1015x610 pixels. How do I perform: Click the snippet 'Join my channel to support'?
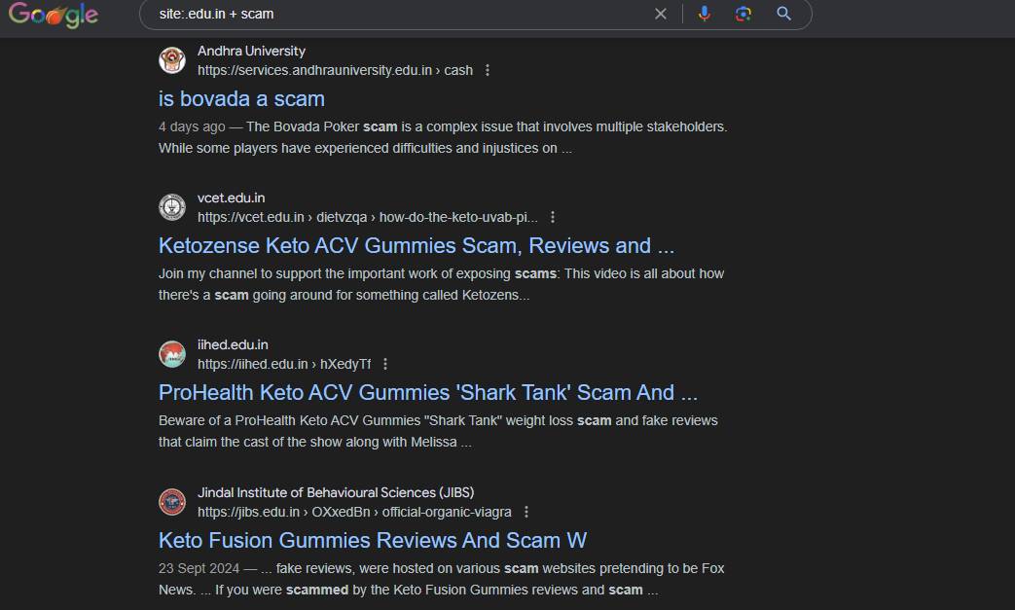[x=441, y=284]
